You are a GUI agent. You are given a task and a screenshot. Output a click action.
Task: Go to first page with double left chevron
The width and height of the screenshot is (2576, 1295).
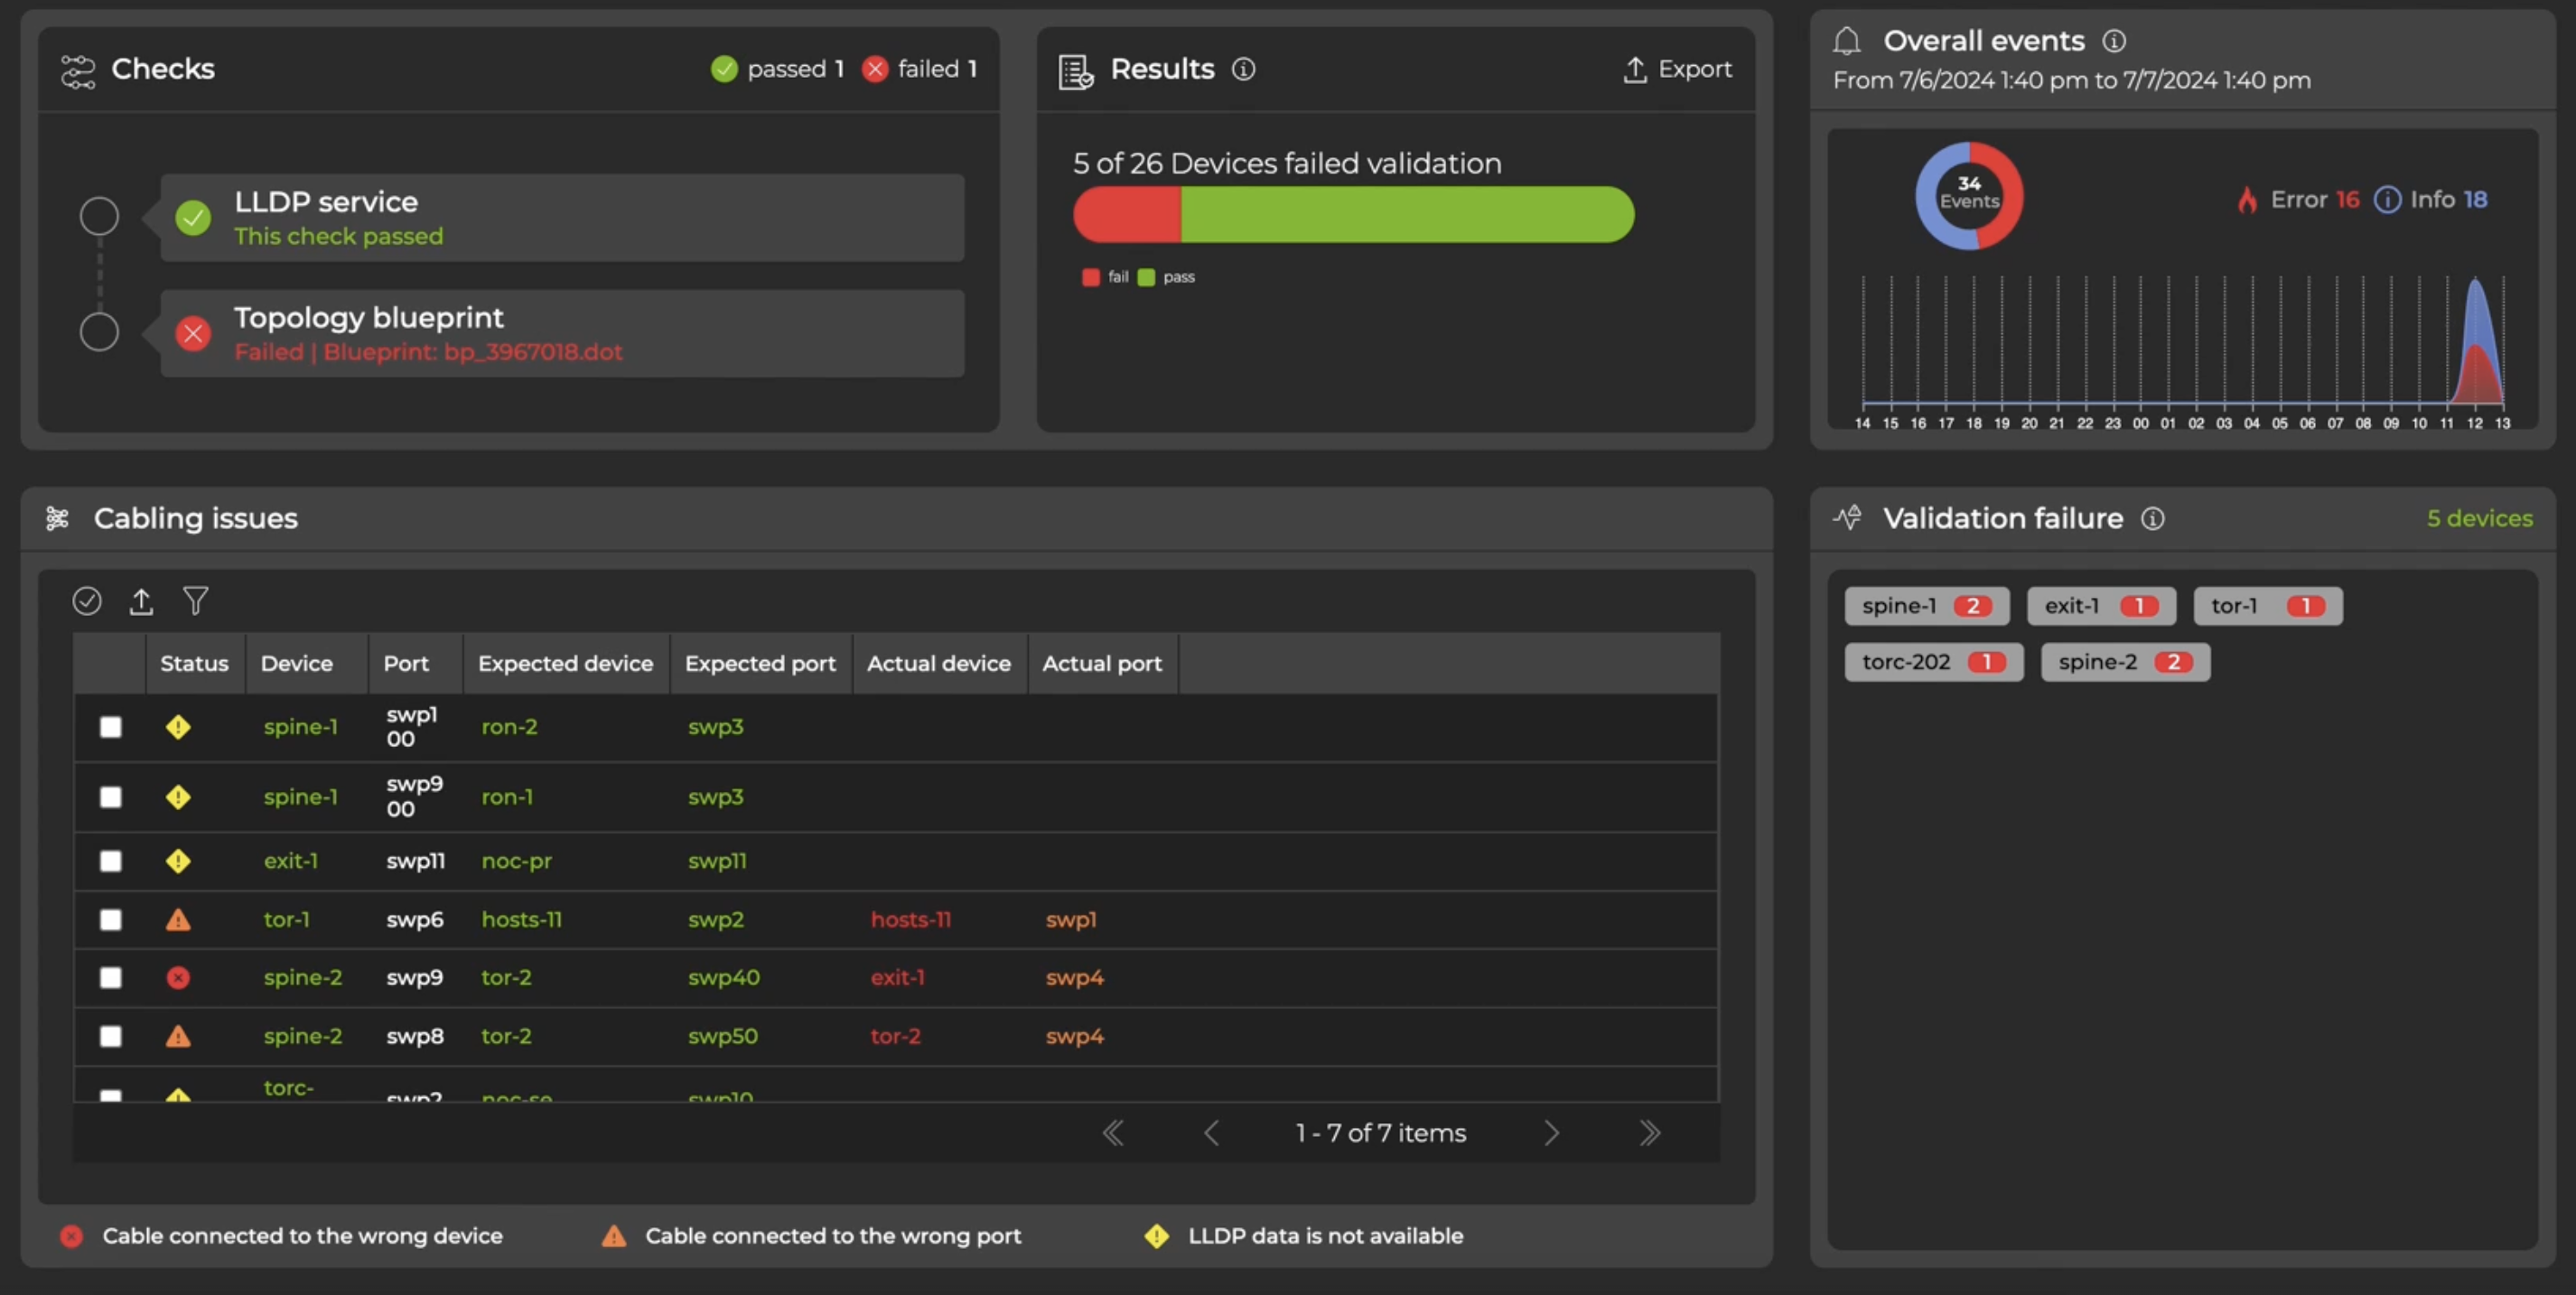(x=1113, y=1133)
